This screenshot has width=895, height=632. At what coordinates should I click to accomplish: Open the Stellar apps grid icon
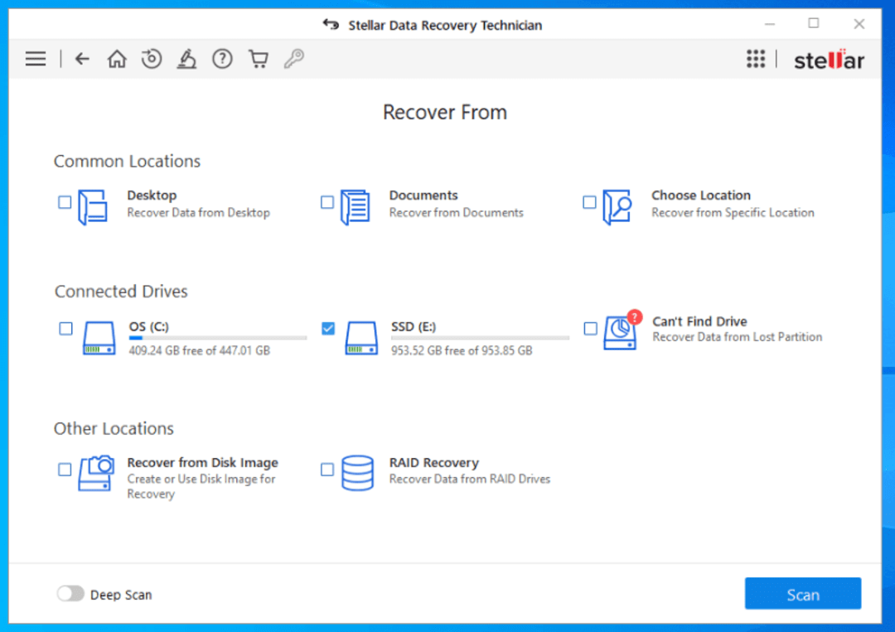pyautogui.click(x=755, y=59)
